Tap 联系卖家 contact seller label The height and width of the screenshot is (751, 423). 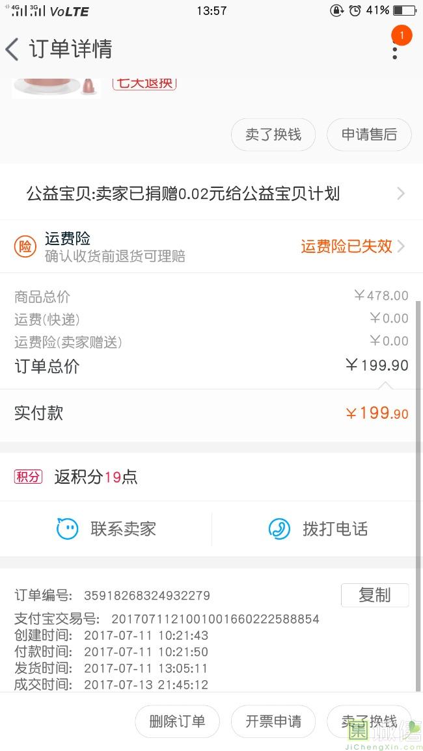[x=124, y=529]
